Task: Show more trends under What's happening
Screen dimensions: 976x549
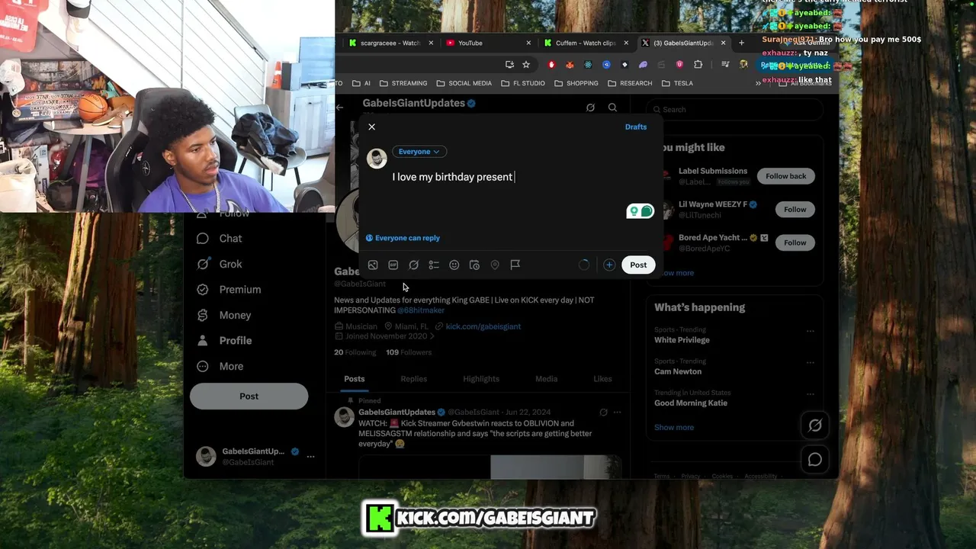Action: (674, 428)
